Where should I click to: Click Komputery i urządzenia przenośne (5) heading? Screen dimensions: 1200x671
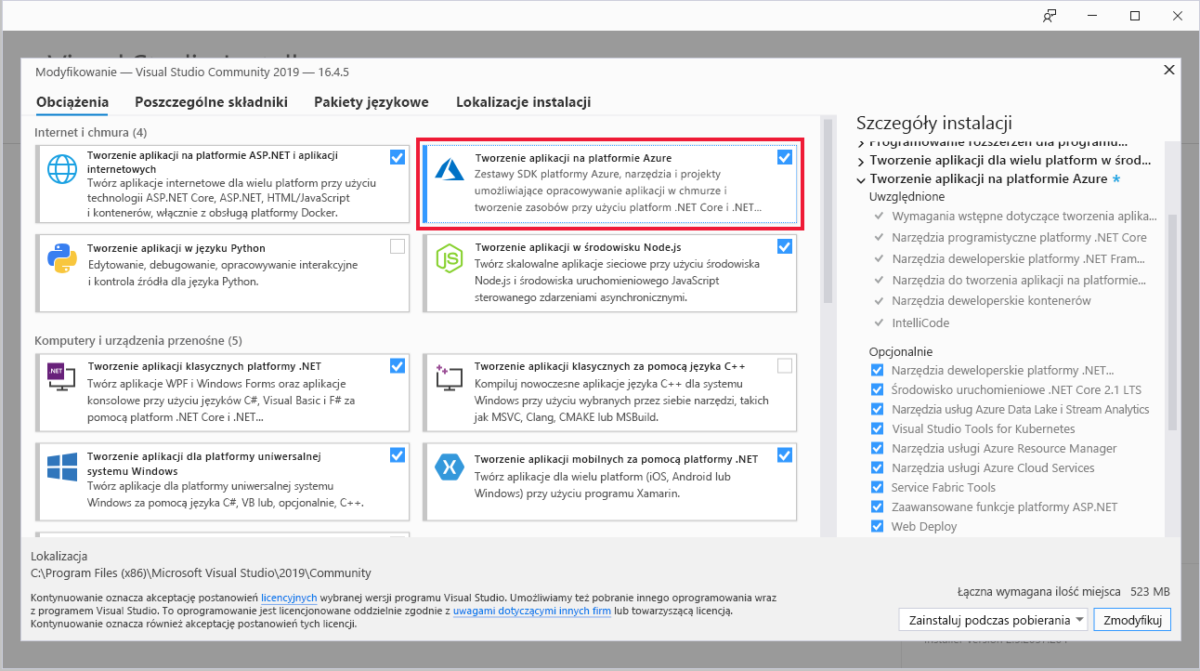coord(138,340)
